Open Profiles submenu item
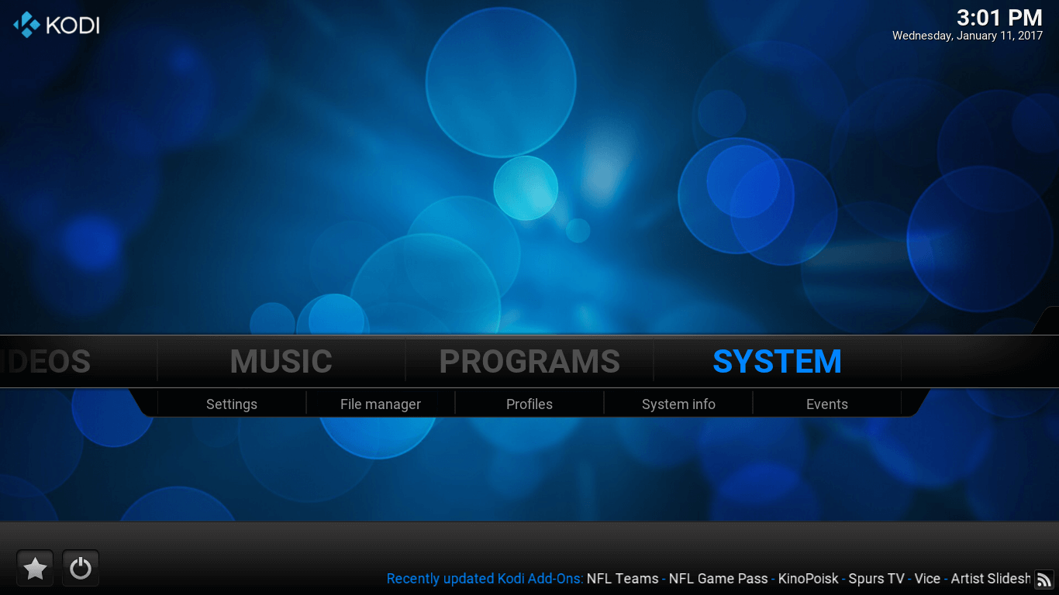The height and width of the screenshot is (595, 1059). 529,404
